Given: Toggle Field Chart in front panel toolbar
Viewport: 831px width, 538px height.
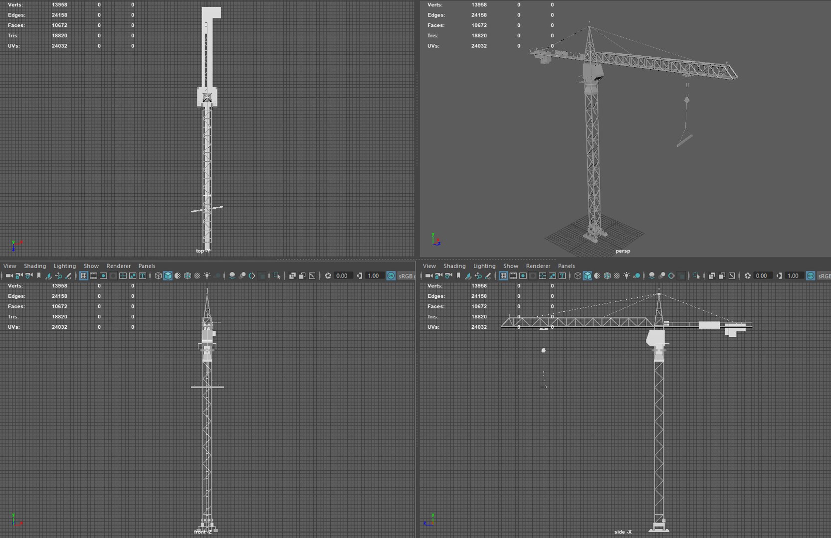Looking at the screenshot, I should [x=123, y=275].
